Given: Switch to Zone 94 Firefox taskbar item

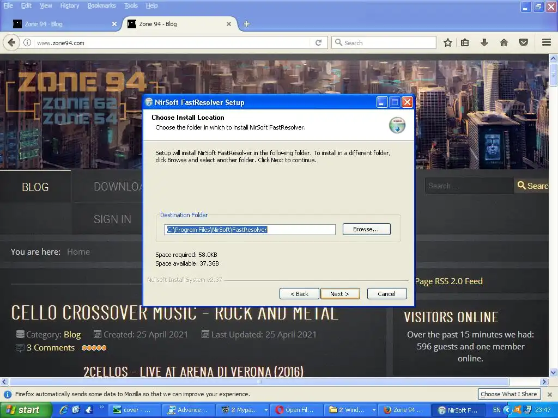Looking at the screenshot, I should [405, 410].
